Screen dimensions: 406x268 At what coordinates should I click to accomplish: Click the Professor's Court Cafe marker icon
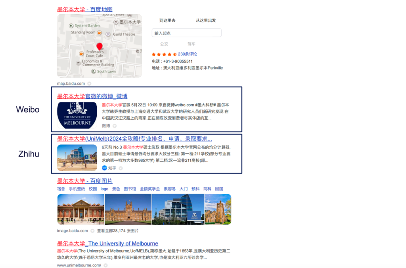81,54
